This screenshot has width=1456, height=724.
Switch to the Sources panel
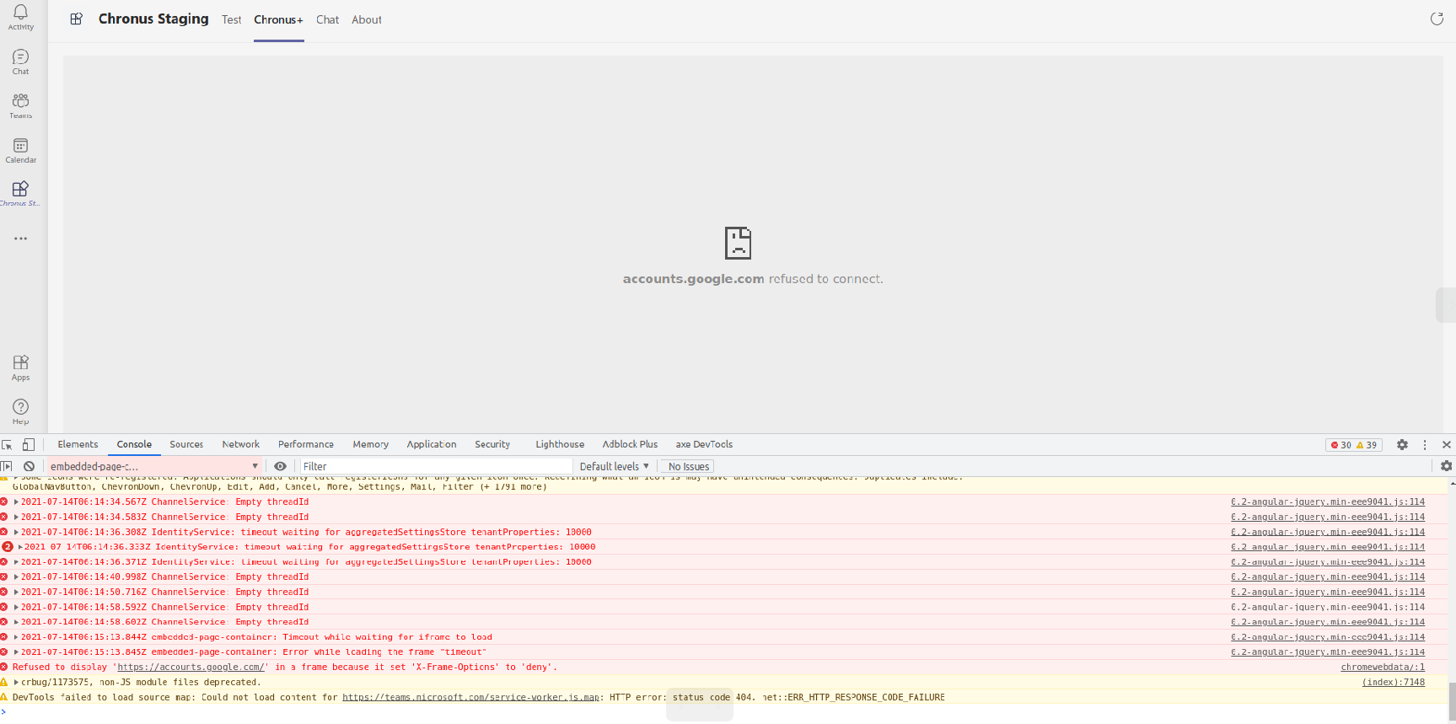pyautogui.click(x=186, y=444)
